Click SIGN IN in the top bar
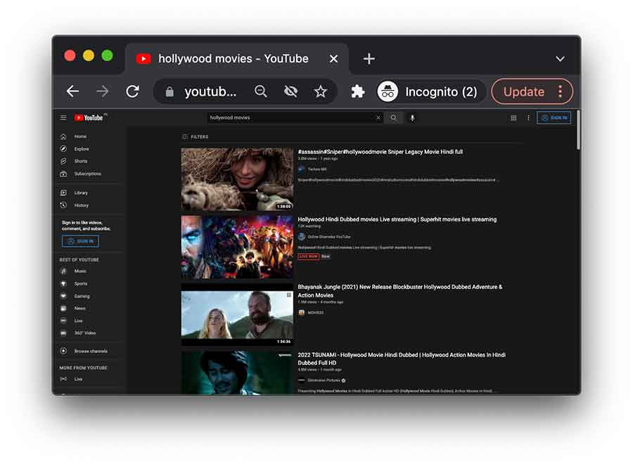Viewport: 633px width, 464px height. tap(554, 118)
